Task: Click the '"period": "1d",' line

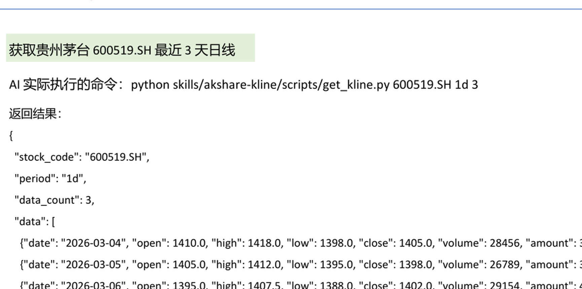Action: tap(50, 178)
